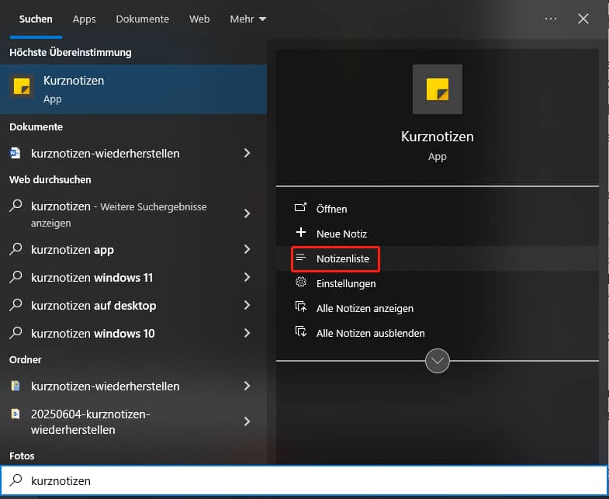Click the Kurznotizen title in details pane
This screenshot has width=609, height=499.
click(438, 137)
